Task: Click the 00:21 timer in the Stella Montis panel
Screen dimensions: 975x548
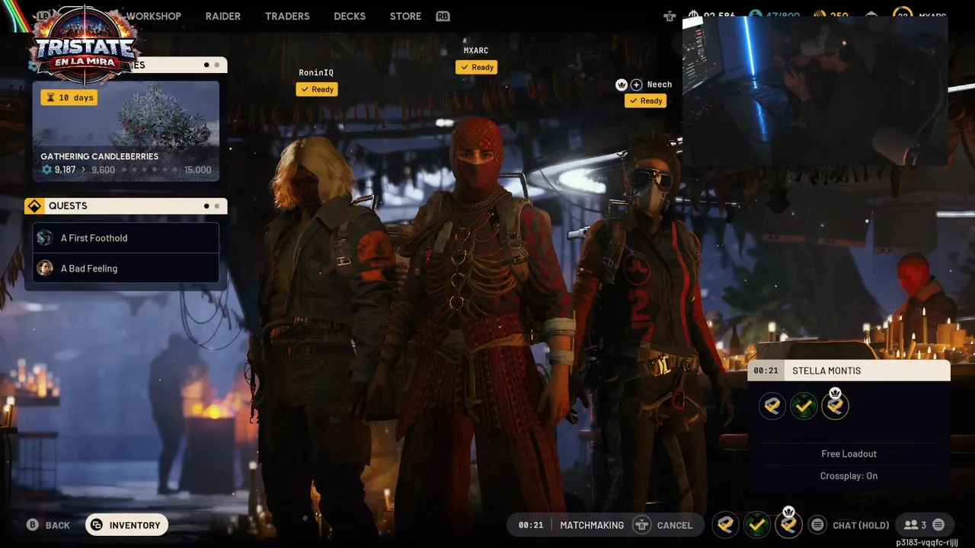Action: click(x=766, y=371)
